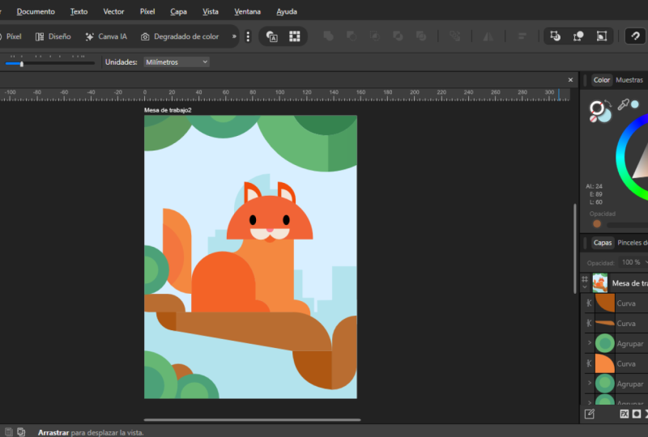Open the Documento menu
Viewport: 648px width, 437px height.
point(36,11)
